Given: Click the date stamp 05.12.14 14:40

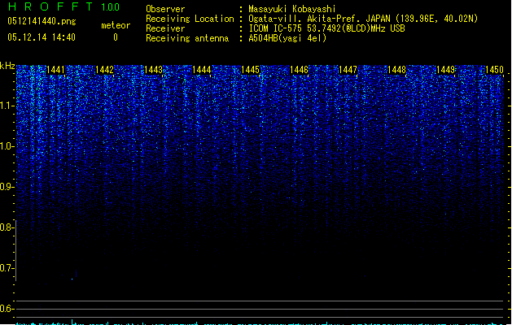Looking at the screenshot, I should tap(42, 37).
